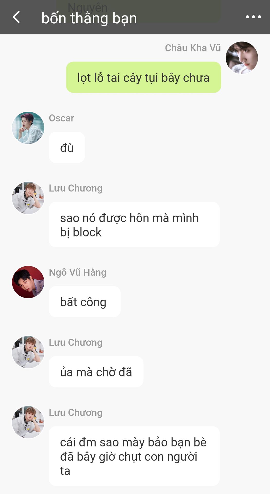270x494 pixels.
Task: Tap the sender name 'Ngô Vũ Hằng'
Action: (x=78, y=272)
